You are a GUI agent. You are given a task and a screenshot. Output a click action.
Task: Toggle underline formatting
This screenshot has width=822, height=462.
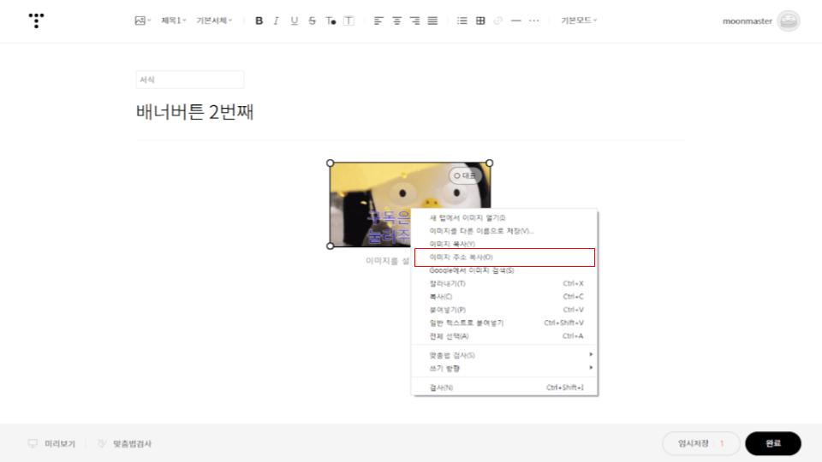(294, 21)
